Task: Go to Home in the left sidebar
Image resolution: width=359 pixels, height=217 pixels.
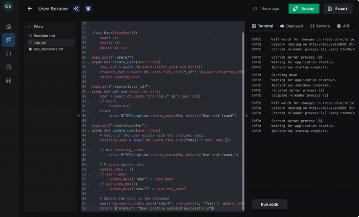Action: [9, 26]
